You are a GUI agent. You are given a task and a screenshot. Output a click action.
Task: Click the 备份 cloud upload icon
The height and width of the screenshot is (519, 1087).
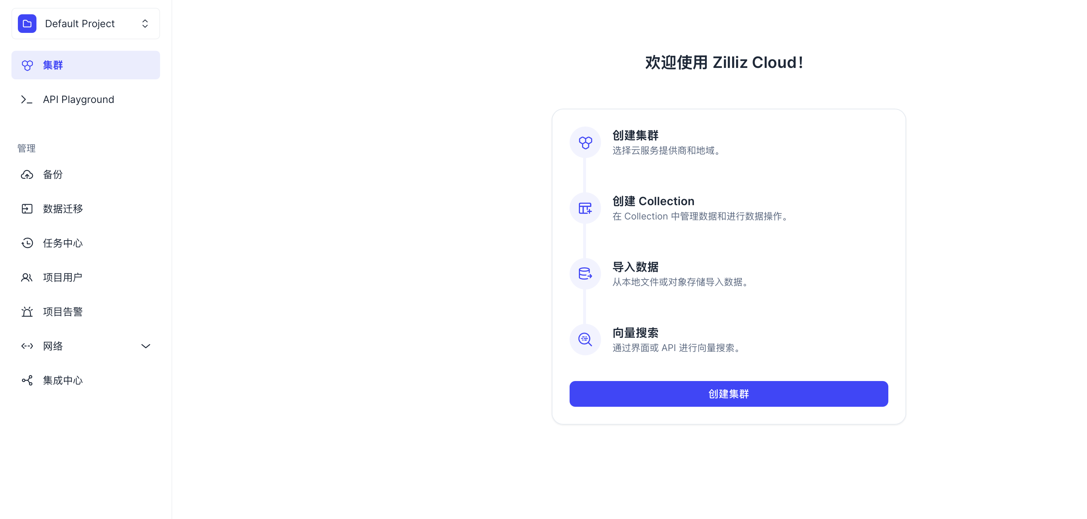(x=27, y=175)
